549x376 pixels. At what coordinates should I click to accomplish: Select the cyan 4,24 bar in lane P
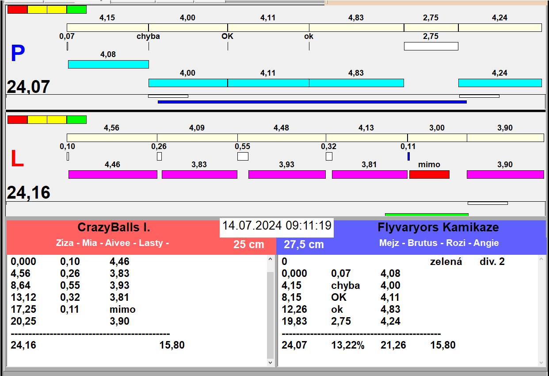tap(500, 83)
